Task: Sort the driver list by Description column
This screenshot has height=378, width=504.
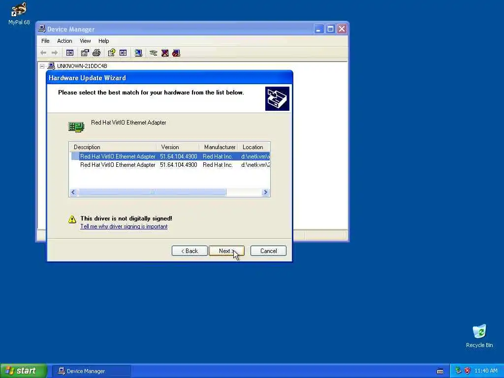Action: pos(113,147)
